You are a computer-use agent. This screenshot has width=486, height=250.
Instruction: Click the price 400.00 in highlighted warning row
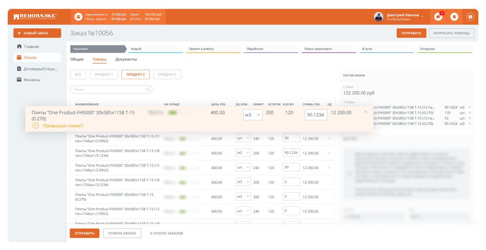click(x=217, y=112)
